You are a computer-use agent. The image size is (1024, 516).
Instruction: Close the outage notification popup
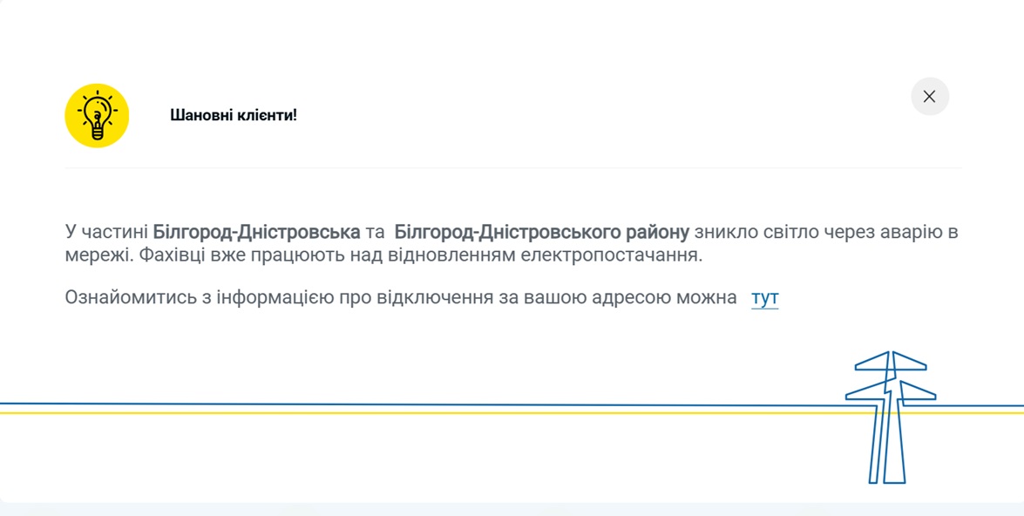coord(929,97)
